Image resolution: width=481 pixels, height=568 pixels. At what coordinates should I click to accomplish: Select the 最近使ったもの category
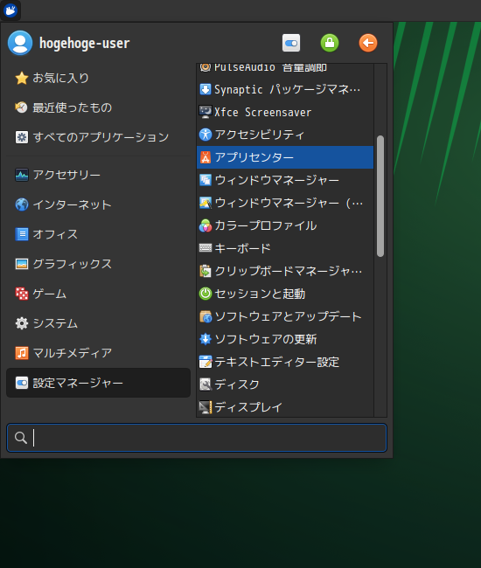point(98,107)
